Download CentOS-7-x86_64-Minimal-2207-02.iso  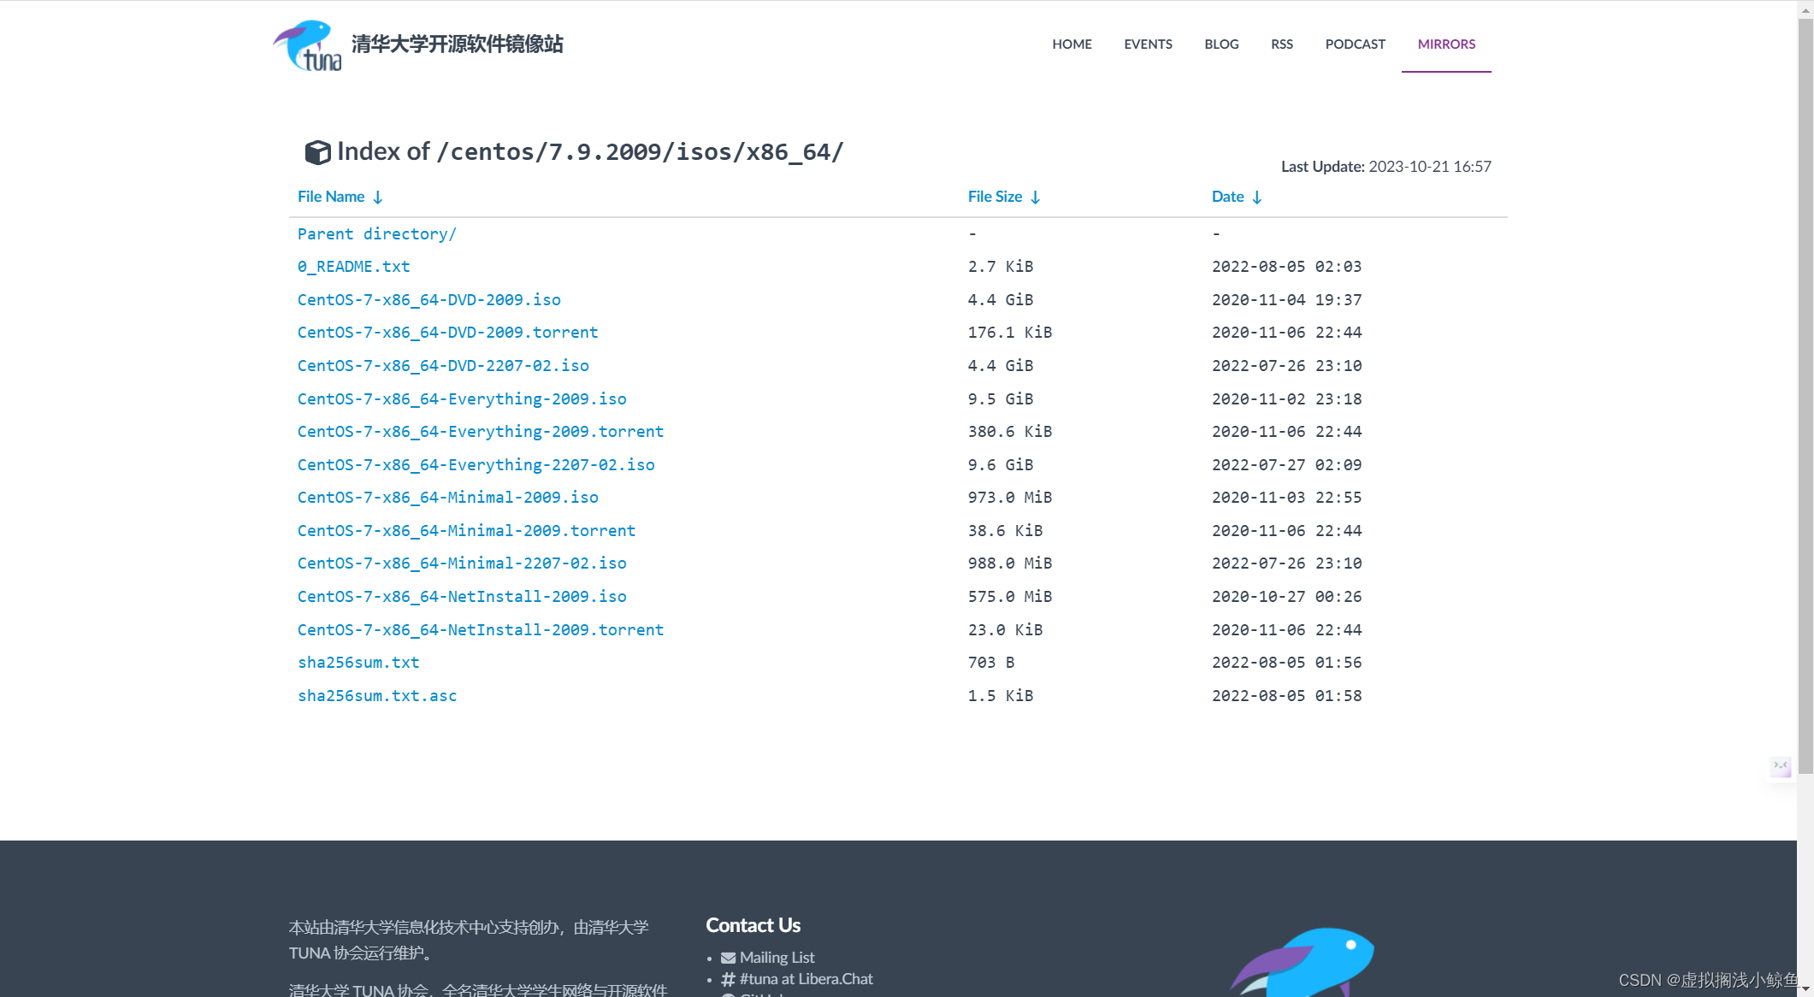tap(462, 563)
